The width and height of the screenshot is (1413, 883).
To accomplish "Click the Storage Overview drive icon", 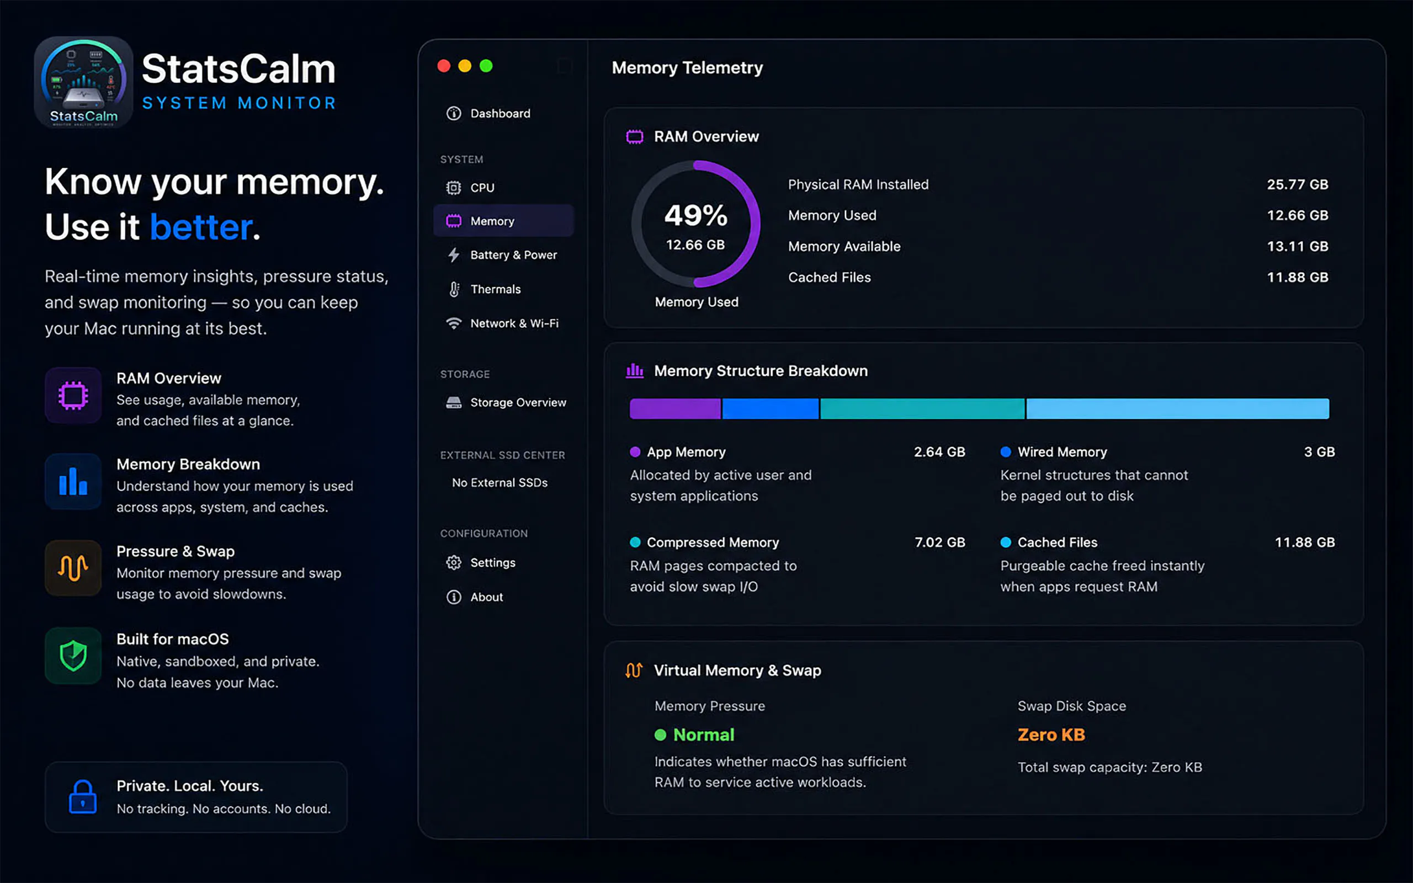I will click(x=454, y=402).
